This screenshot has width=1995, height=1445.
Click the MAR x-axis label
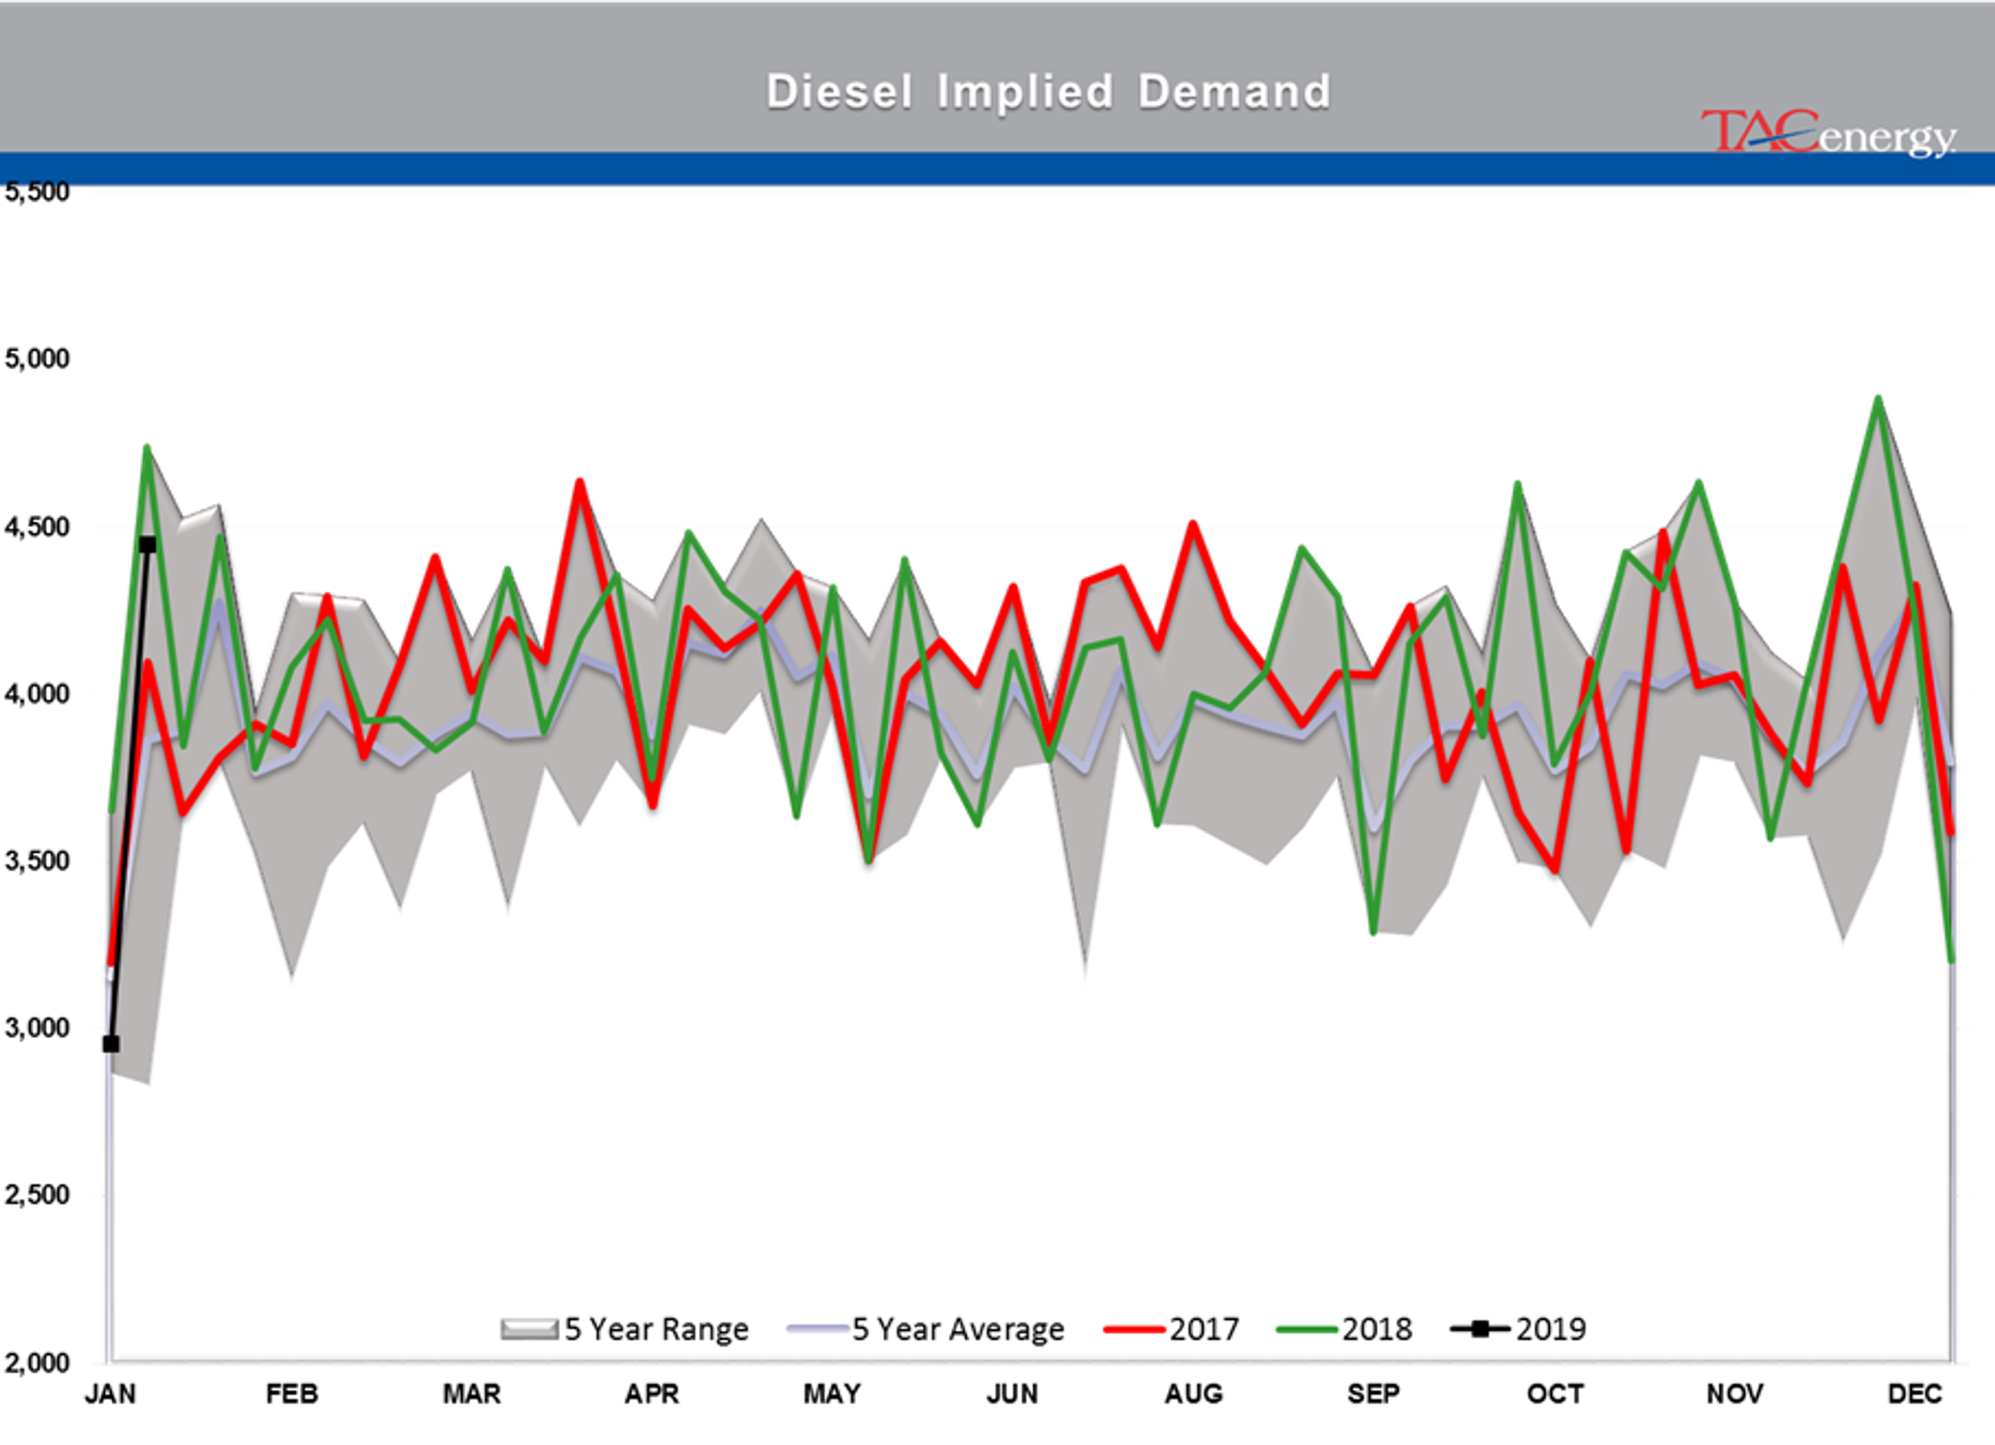(472, 1394)
